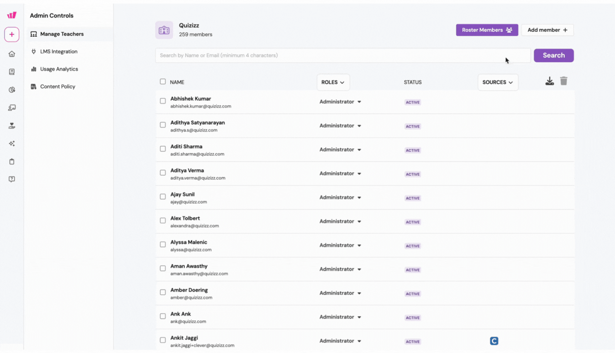Click the Manage Teachers grid icon

pos(34,34)
